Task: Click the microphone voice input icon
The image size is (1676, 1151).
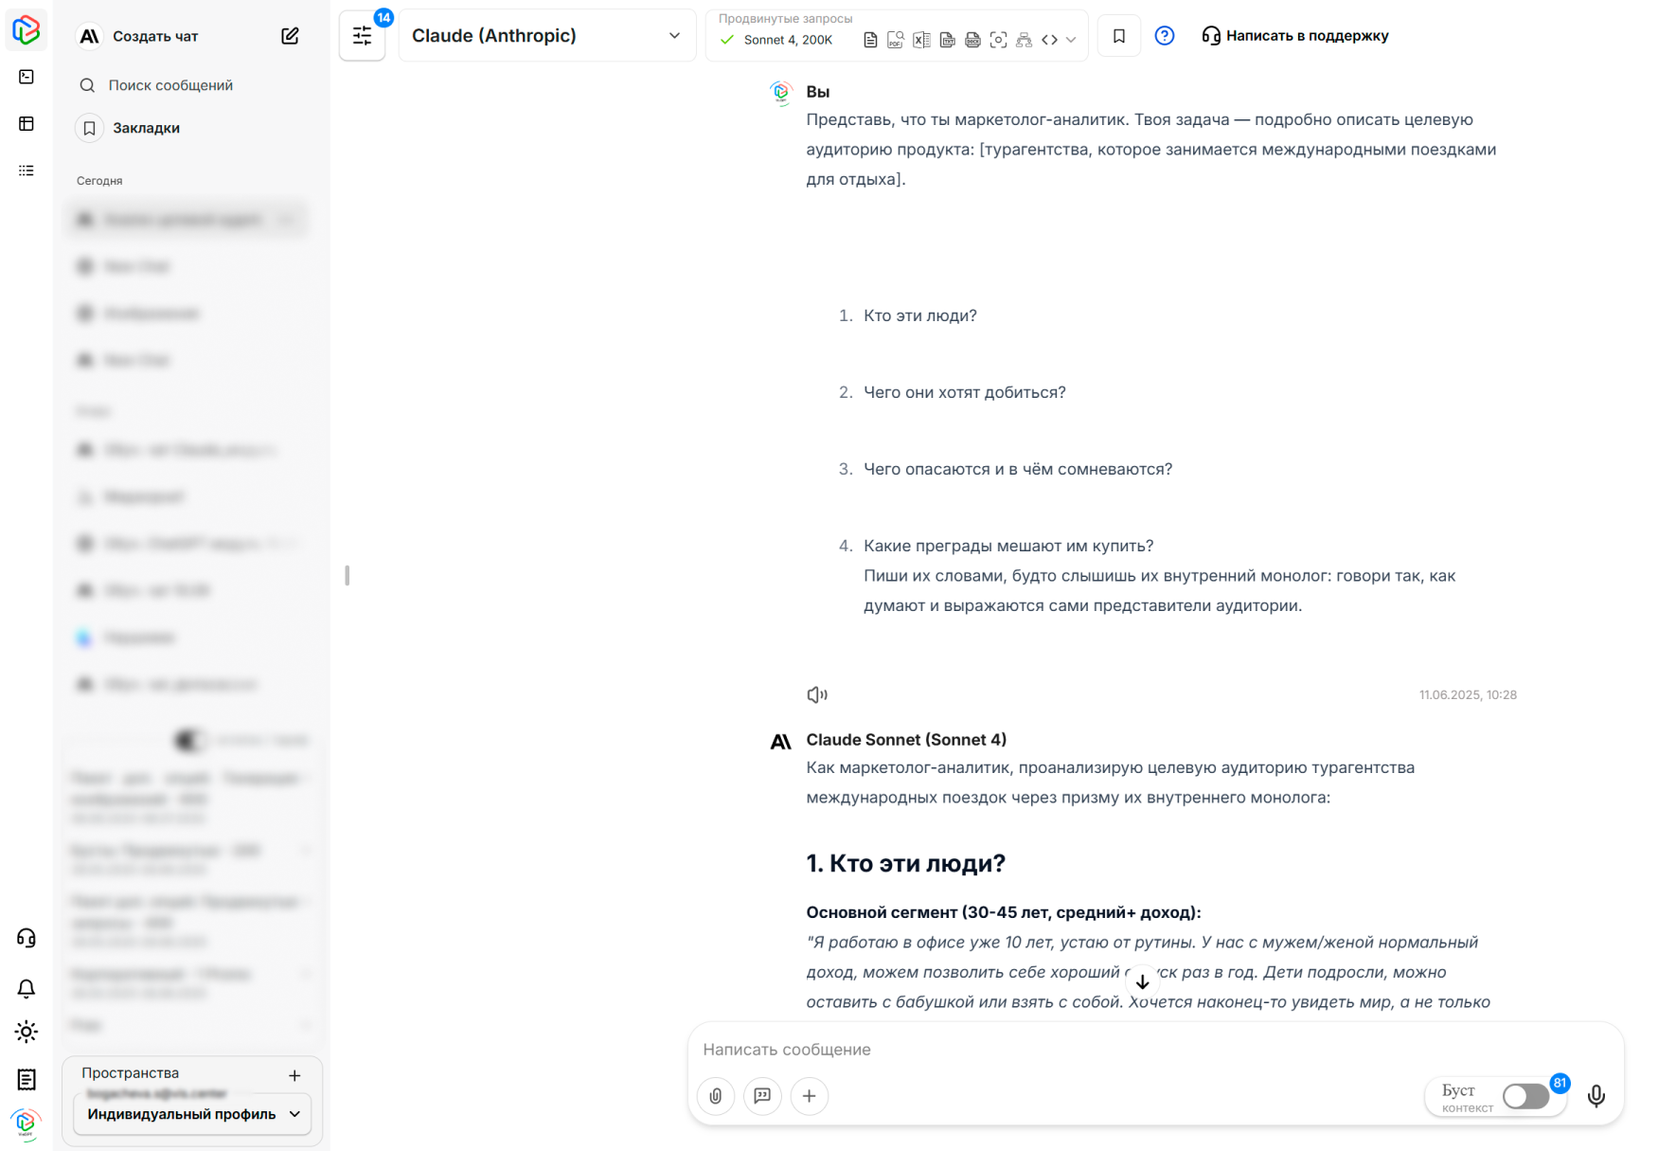Action: click(x=1596, y=1096)
